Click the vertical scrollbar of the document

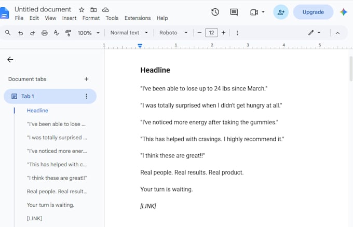click(351, 69)
